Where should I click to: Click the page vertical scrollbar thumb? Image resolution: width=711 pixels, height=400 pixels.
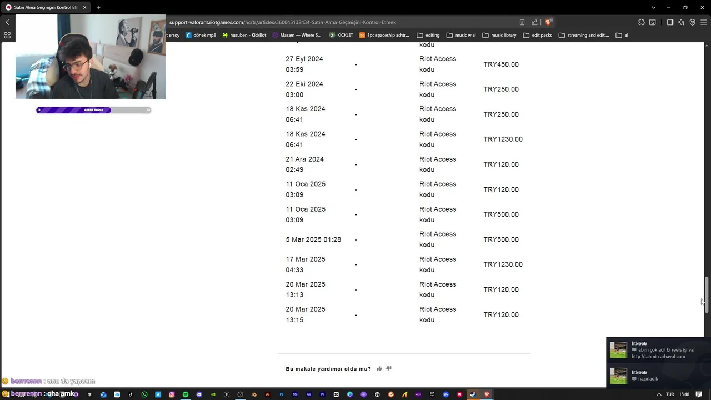pyautogui.click(x=707, y=294)
